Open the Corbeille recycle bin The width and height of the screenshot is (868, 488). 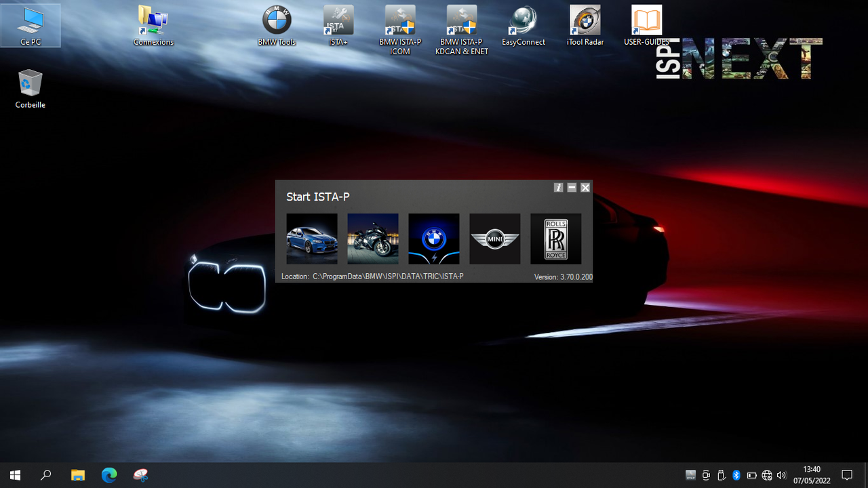coord(31,89)
